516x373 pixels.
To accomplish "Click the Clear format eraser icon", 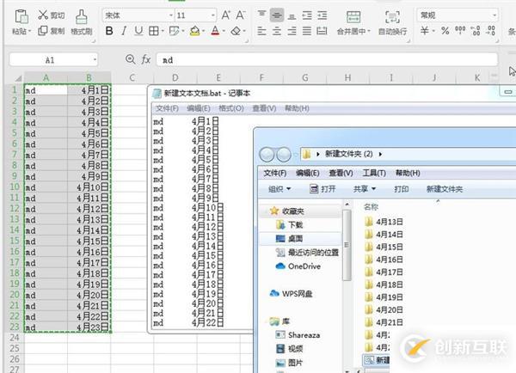I will coord(236,31).
